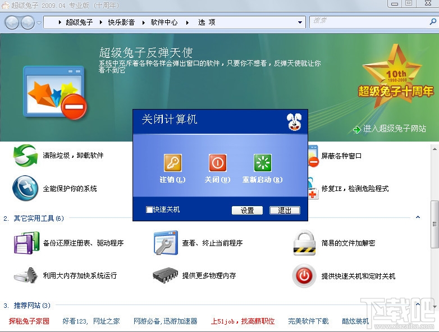
Task: Open the 完美软件下载 link
Action: click(308, 321)
